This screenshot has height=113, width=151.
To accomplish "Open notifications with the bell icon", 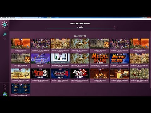I will [x=5, y=85].
